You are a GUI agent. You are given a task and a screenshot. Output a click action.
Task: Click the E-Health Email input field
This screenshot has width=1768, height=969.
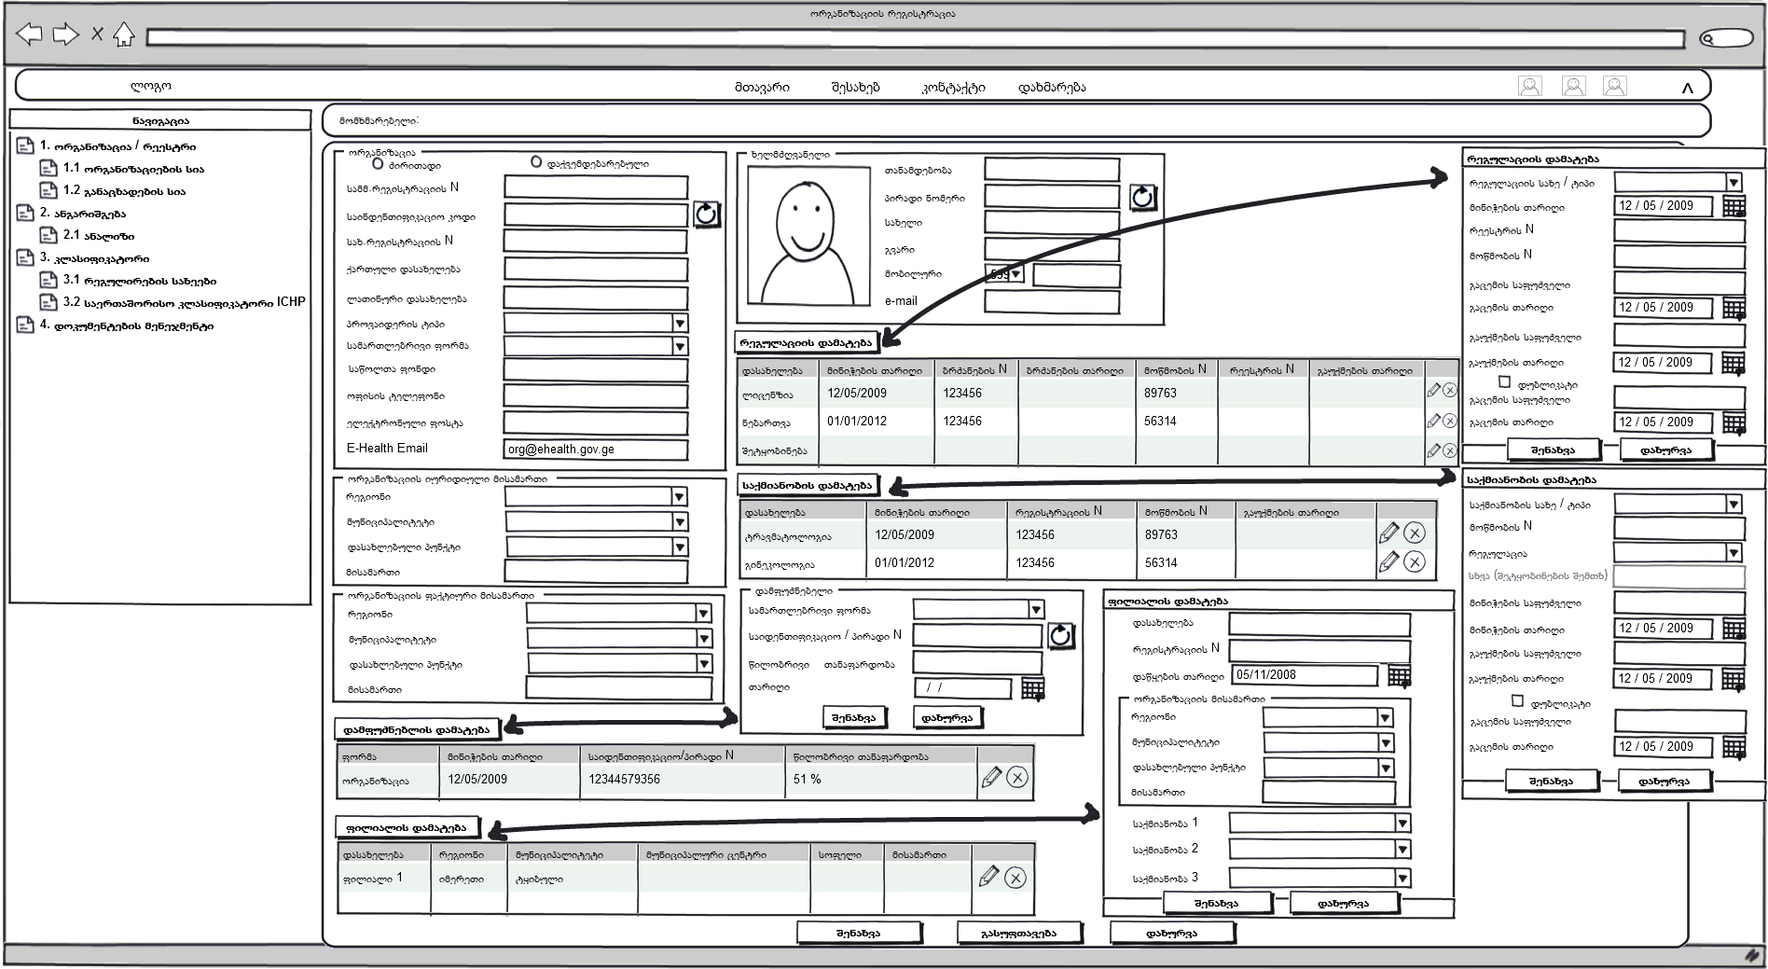595,449
